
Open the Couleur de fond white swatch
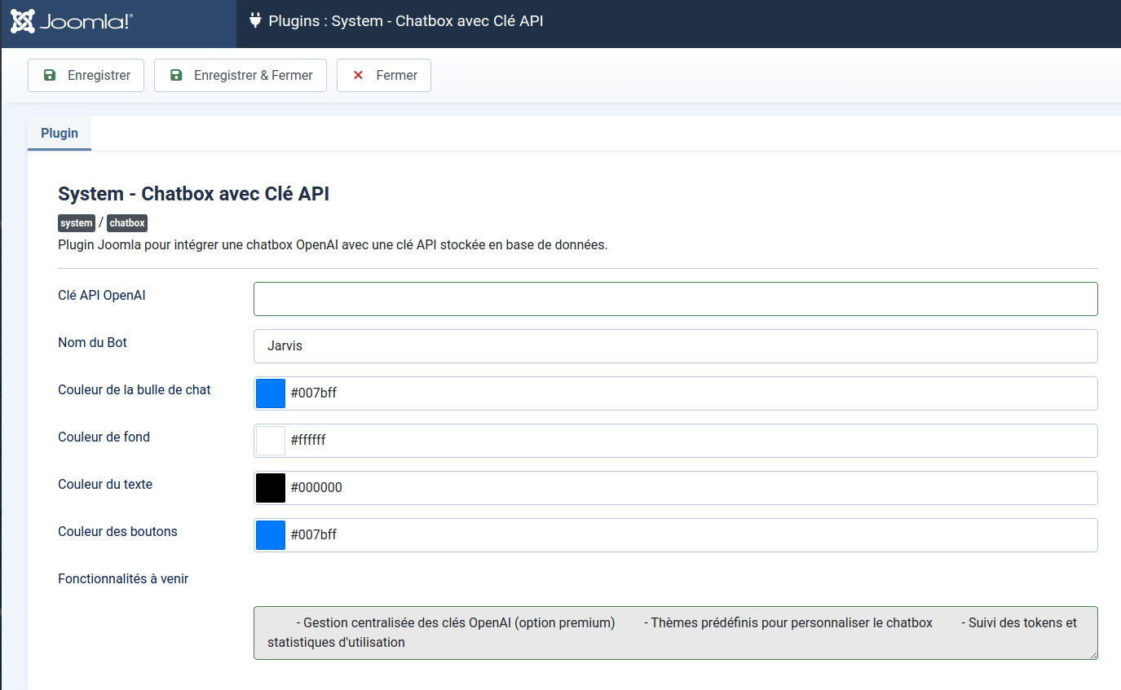(271, 441)
